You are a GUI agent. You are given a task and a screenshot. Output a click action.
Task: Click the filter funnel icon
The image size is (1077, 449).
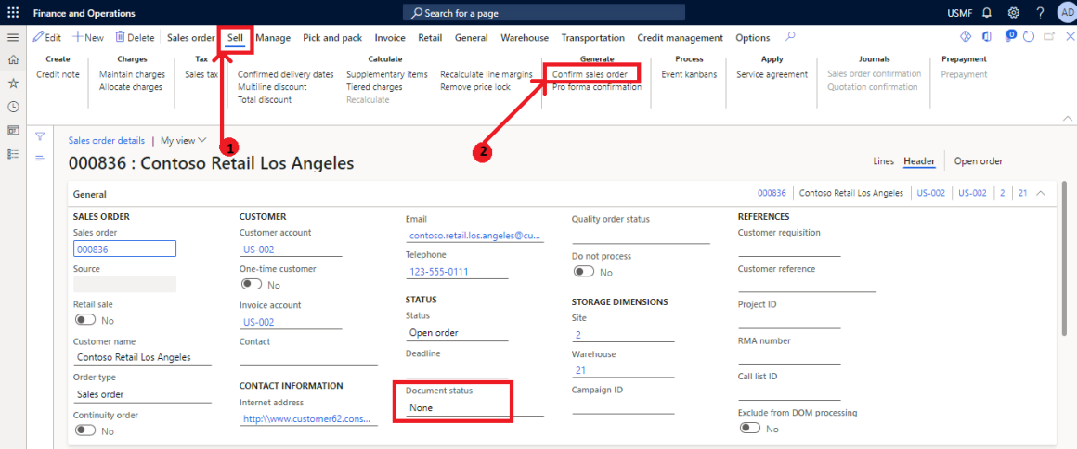coord(40,136)
